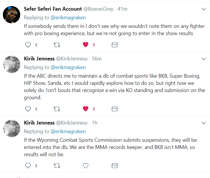The height and width of the screenshot is (178, 210).
Task: Retweet the Sefer Seferi Fan Account tweet
Action: pos(57,45)
